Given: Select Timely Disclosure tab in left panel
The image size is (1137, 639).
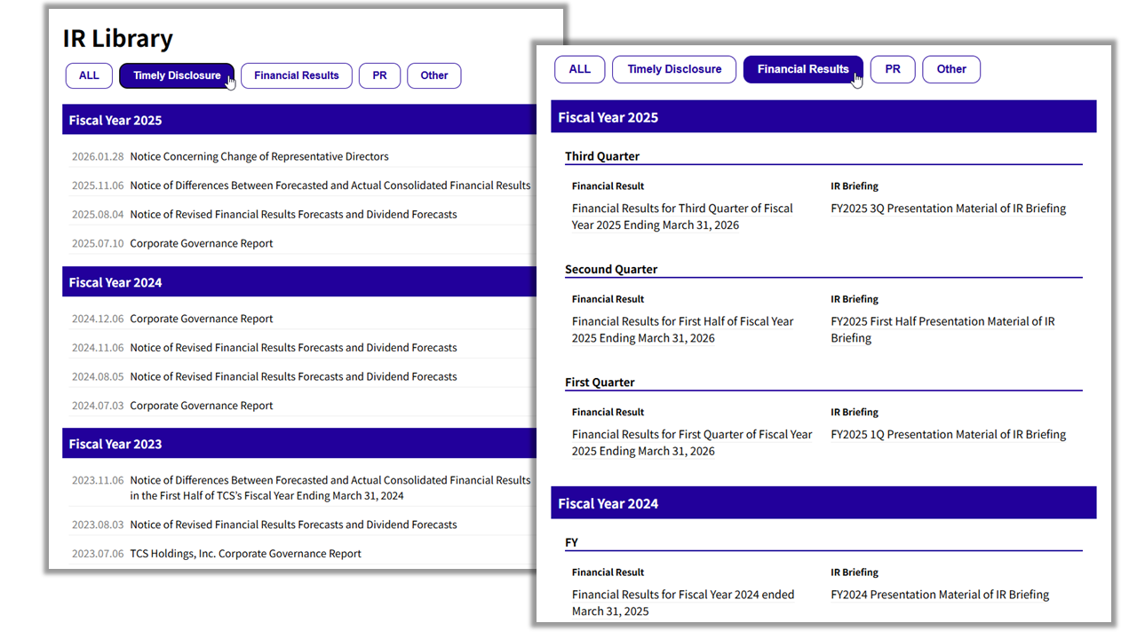Looking at the screenshot, I should tap(177, 75).
